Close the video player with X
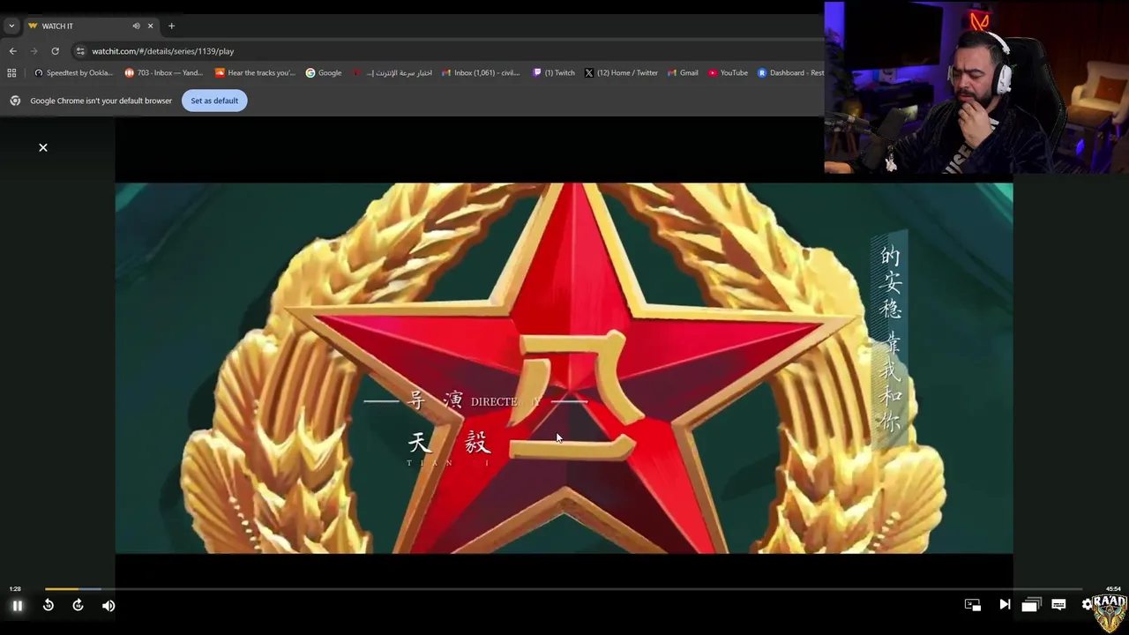This screenshot has width=1129, height=635. point(43,147)
